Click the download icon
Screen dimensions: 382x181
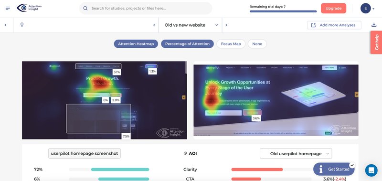[374, 25]
